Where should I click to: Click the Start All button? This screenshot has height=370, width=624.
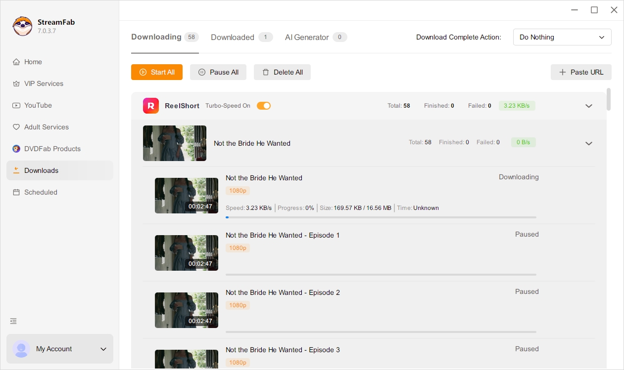[x=157, y=72]
